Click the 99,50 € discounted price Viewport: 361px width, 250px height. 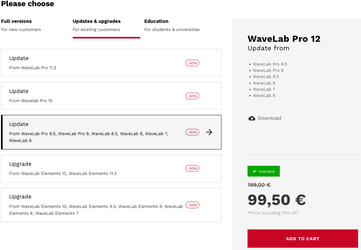pos(277,200)
